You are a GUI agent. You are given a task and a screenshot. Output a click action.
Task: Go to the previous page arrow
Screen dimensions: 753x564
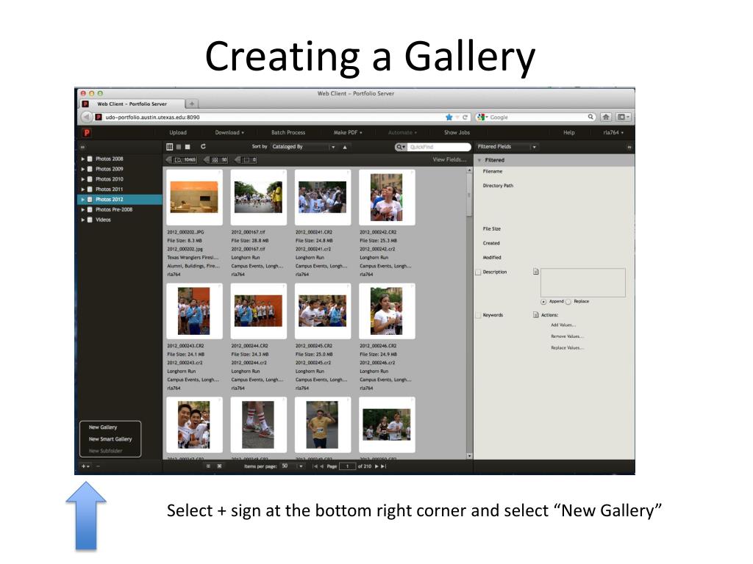click(322, 466)
